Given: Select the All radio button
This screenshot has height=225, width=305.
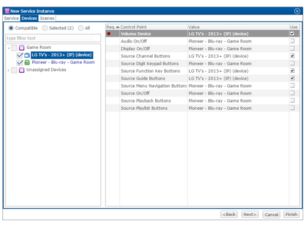Looking at the screenshot, I should pyautogui.click(x=81, y=28).
